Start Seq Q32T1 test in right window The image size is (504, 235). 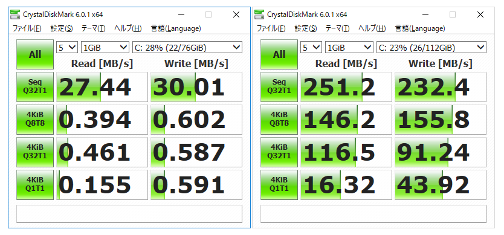pyautogui.click(x=279, y=87)
